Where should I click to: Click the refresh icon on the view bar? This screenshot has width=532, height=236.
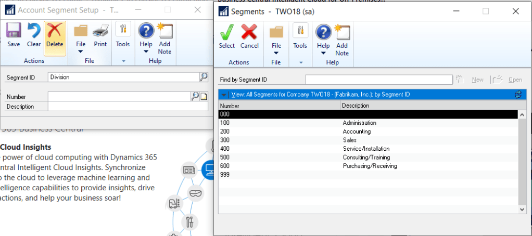tap(518, 95)
